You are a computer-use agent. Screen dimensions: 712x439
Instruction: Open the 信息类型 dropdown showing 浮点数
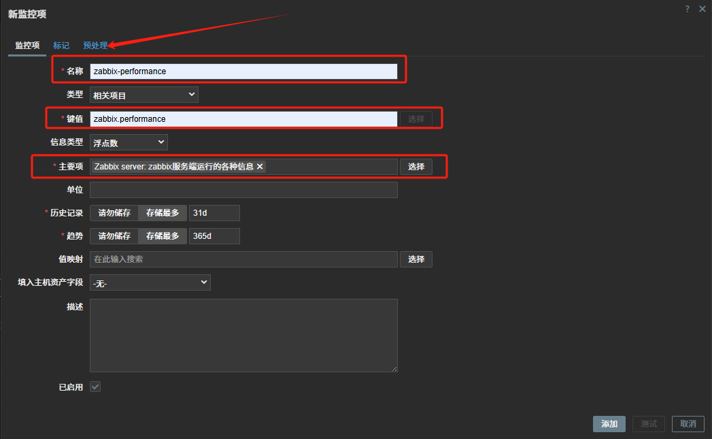coord(129,142)
